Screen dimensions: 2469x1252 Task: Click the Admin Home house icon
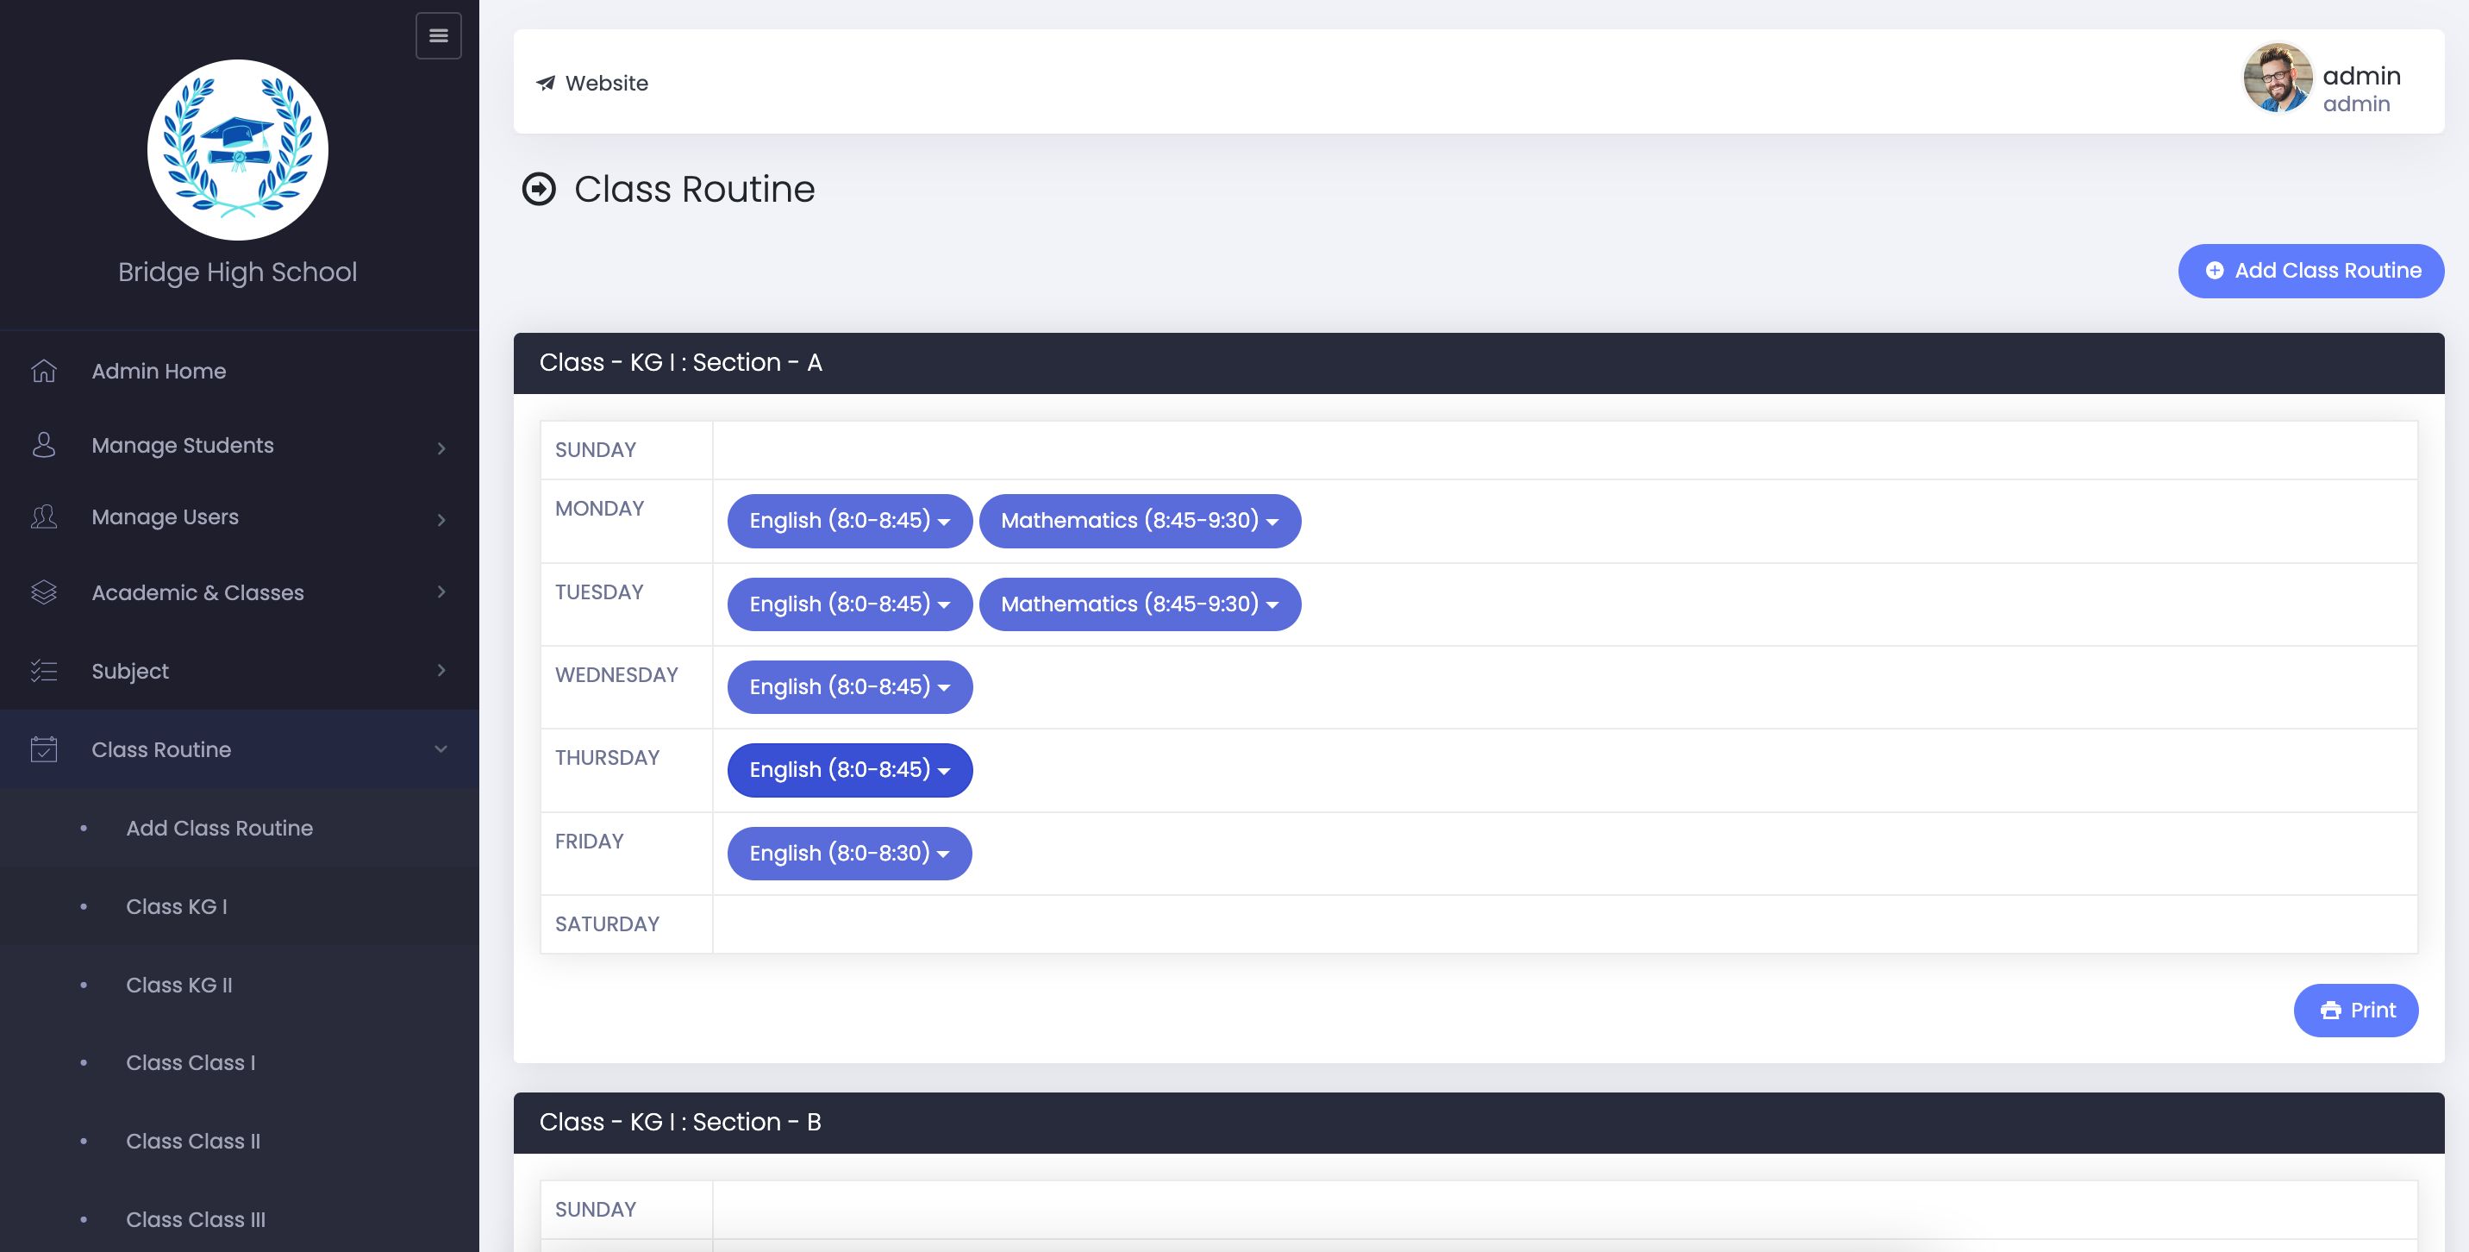pyautogui.click(x=44, y=371)
